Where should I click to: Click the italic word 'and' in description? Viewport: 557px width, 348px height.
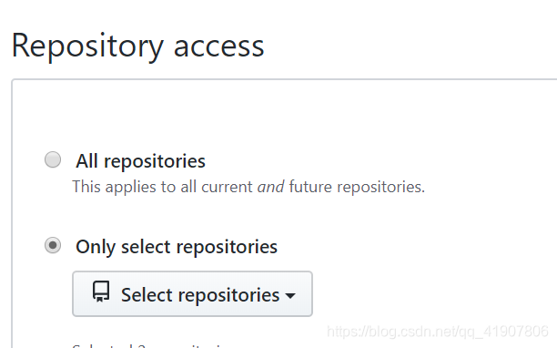[270, 187]
